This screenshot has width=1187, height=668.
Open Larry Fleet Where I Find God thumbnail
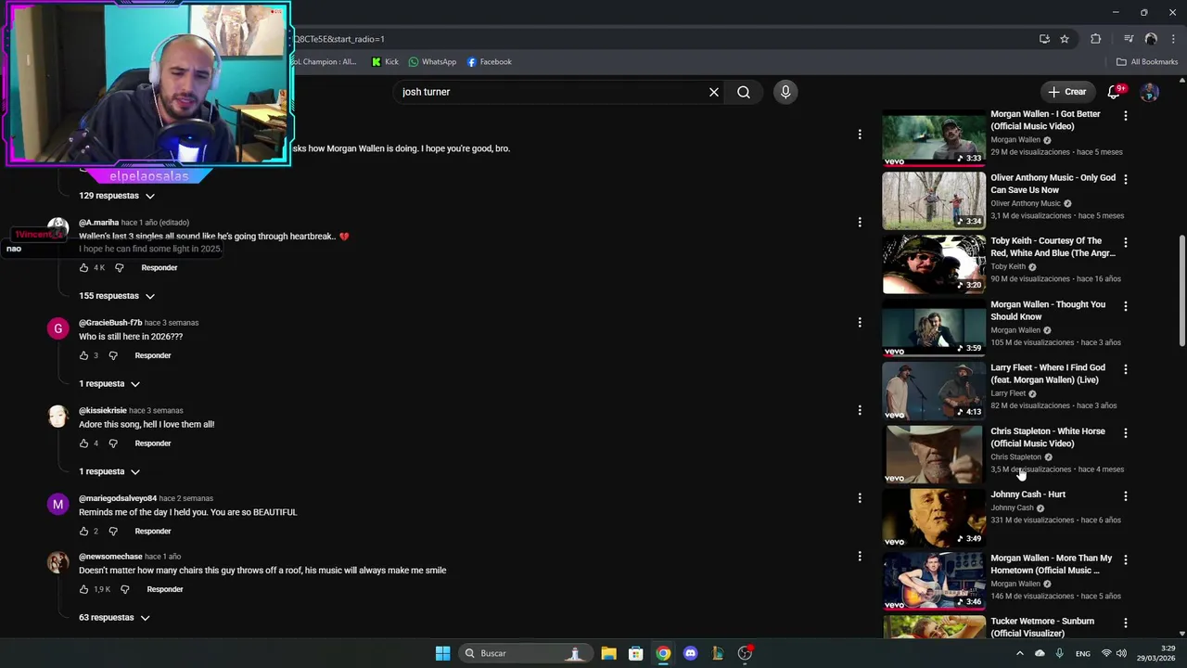click(x=934, y=392)
